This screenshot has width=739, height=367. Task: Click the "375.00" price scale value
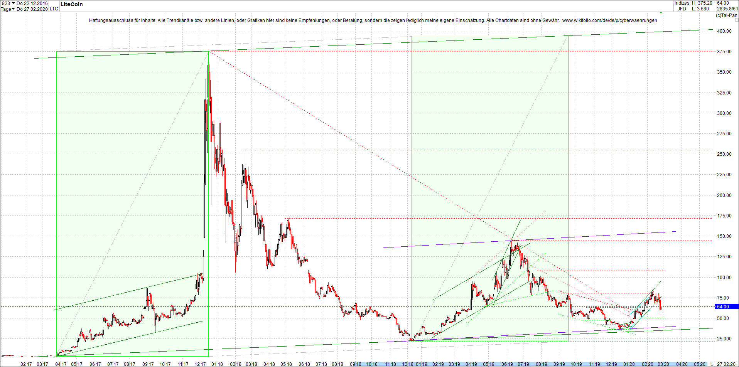[725, 51]
